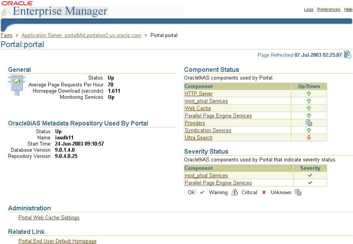The height and width of the screenshot is (244, 353).
Task: Click Parallel Page Engine up arrow in Component Status
Action: [x=309, y=115]
